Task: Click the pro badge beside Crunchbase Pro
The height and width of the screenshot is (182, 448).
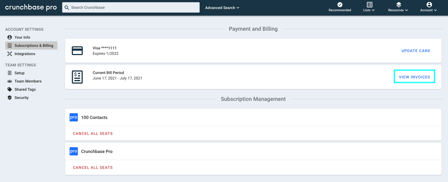Action: [74, 151]
